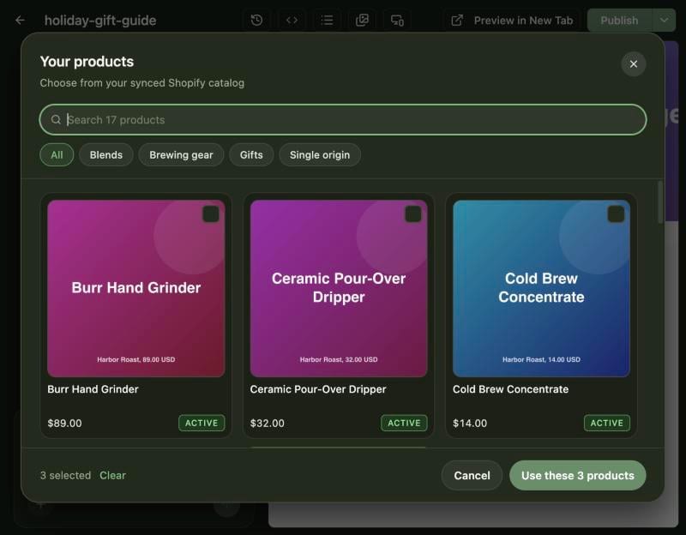686x535 pixels.
Task: Click the external link icon near Preview
Action: point(457,21)
